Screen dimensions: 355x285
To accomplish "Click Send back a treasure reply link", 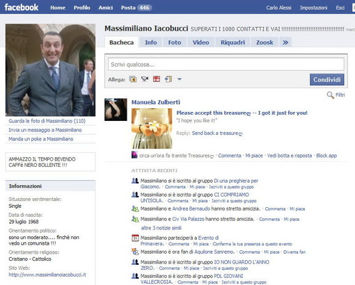I will pos(217,133).
